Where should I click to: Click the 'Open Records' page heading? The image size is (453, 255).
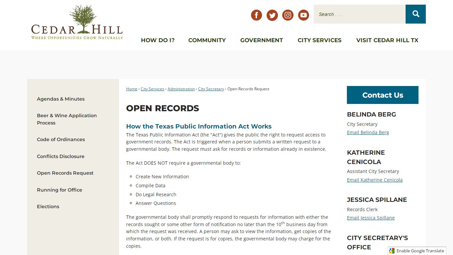tap(162, 108)
